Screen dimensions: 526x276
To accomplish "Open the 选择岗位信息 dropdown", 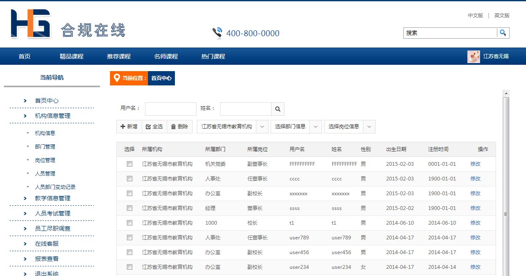I will click(369, 127).
